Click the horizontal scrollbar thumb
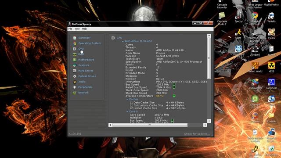 (150, 125)
